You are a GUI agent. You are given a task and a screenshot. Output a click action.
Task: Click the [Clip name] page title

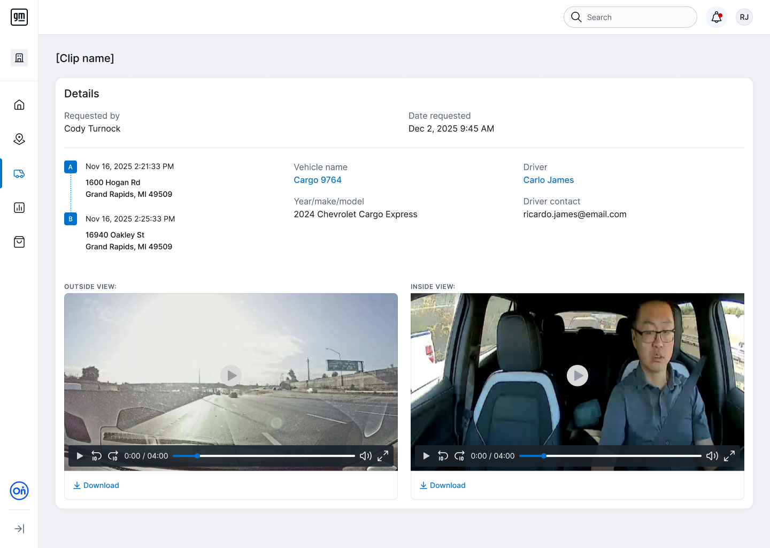coord(85,58)
